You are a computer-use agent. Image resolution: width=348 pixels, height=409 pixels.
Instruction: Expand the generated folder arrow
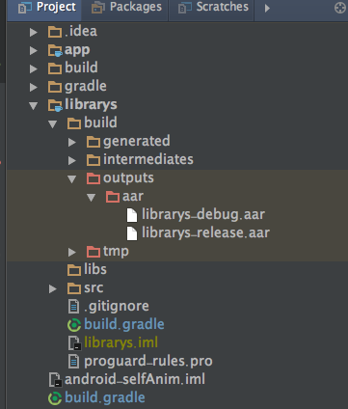click(x=72, y=142)
